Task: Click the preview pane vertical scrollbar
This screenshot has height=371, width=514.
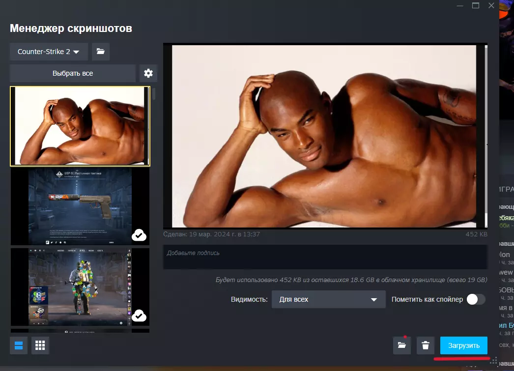Action: point(486,136)
